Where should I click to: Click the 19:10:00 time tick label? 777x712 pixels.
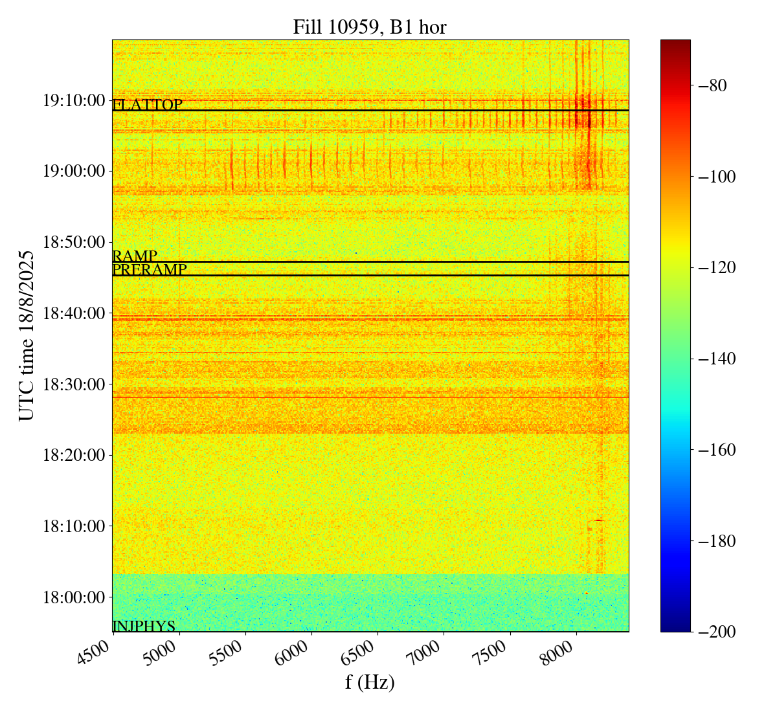pos(73,100)
